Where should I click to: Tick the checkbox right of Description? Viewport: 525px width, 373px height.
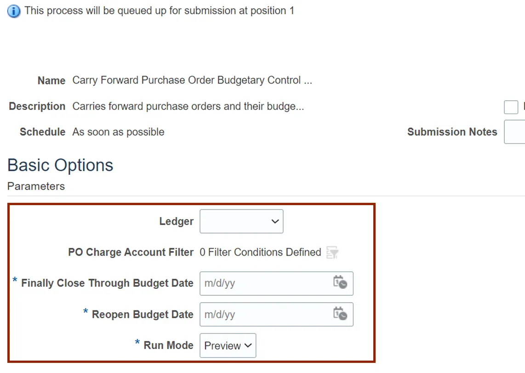(x=511, y=107)
